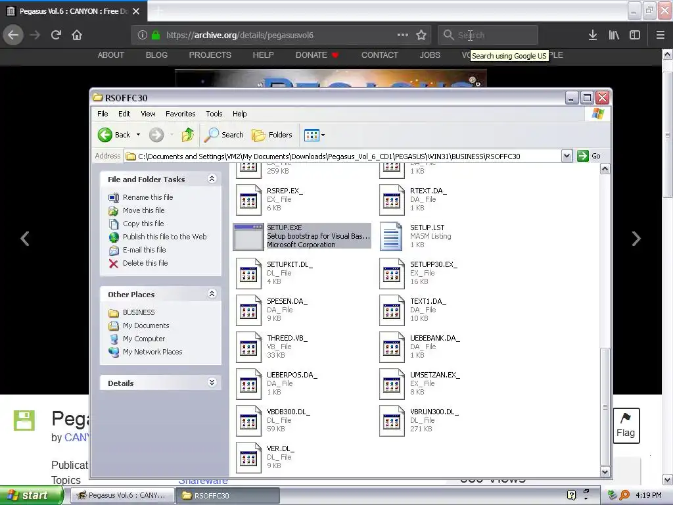Screen dimensions: 673x505
Task: Open the page actions three-dots menu
Action: point(403,35)
